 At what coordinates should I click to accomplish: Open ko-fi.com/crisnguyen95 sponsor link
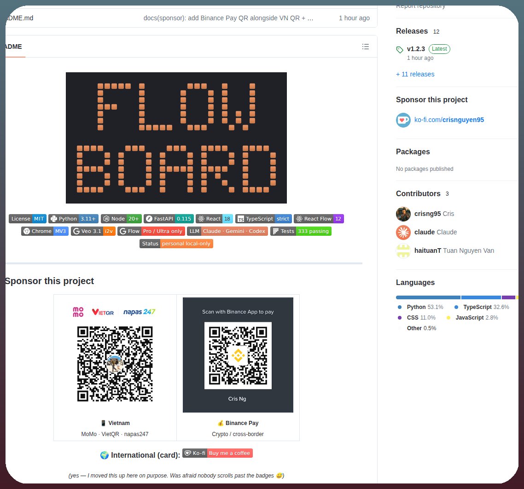tap(449, 120)
